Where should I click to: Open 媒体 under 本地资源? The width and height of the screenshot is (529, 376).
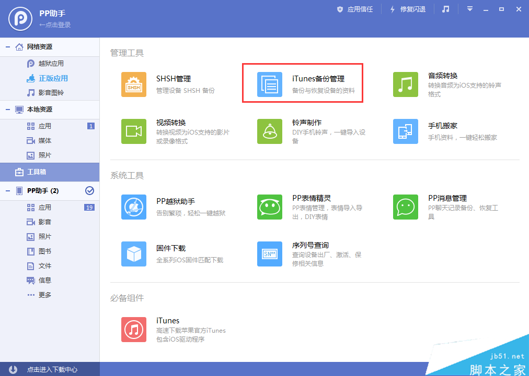click(x=50, y=141)
